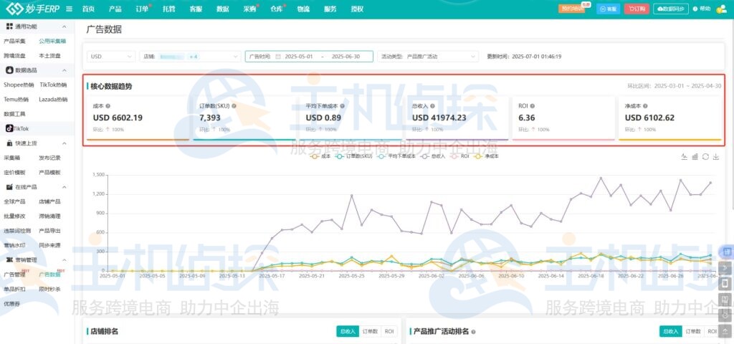
Task: Select 订单数 tab in 店铺排名 panel
Action: click(x=369, y=331)
